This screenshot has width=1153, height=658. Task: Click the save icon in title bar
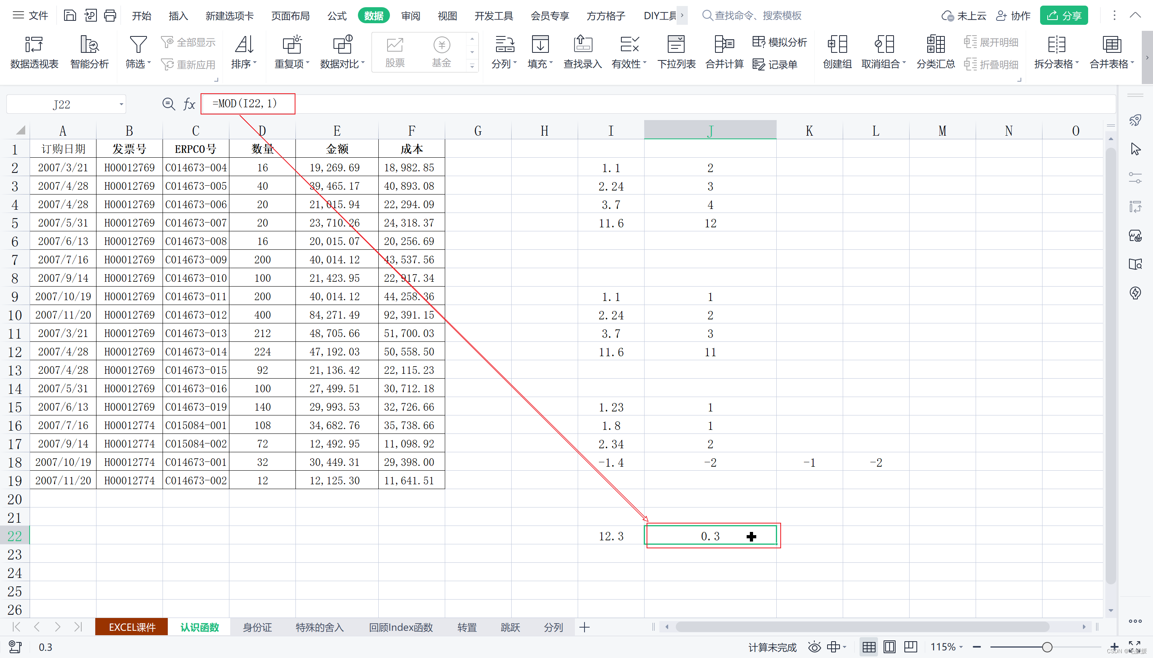(x=70, y=15)
